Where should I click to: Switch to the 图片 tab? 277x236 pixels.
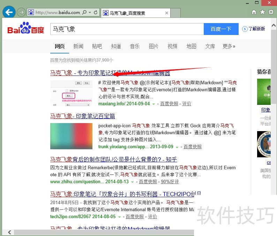154,47
